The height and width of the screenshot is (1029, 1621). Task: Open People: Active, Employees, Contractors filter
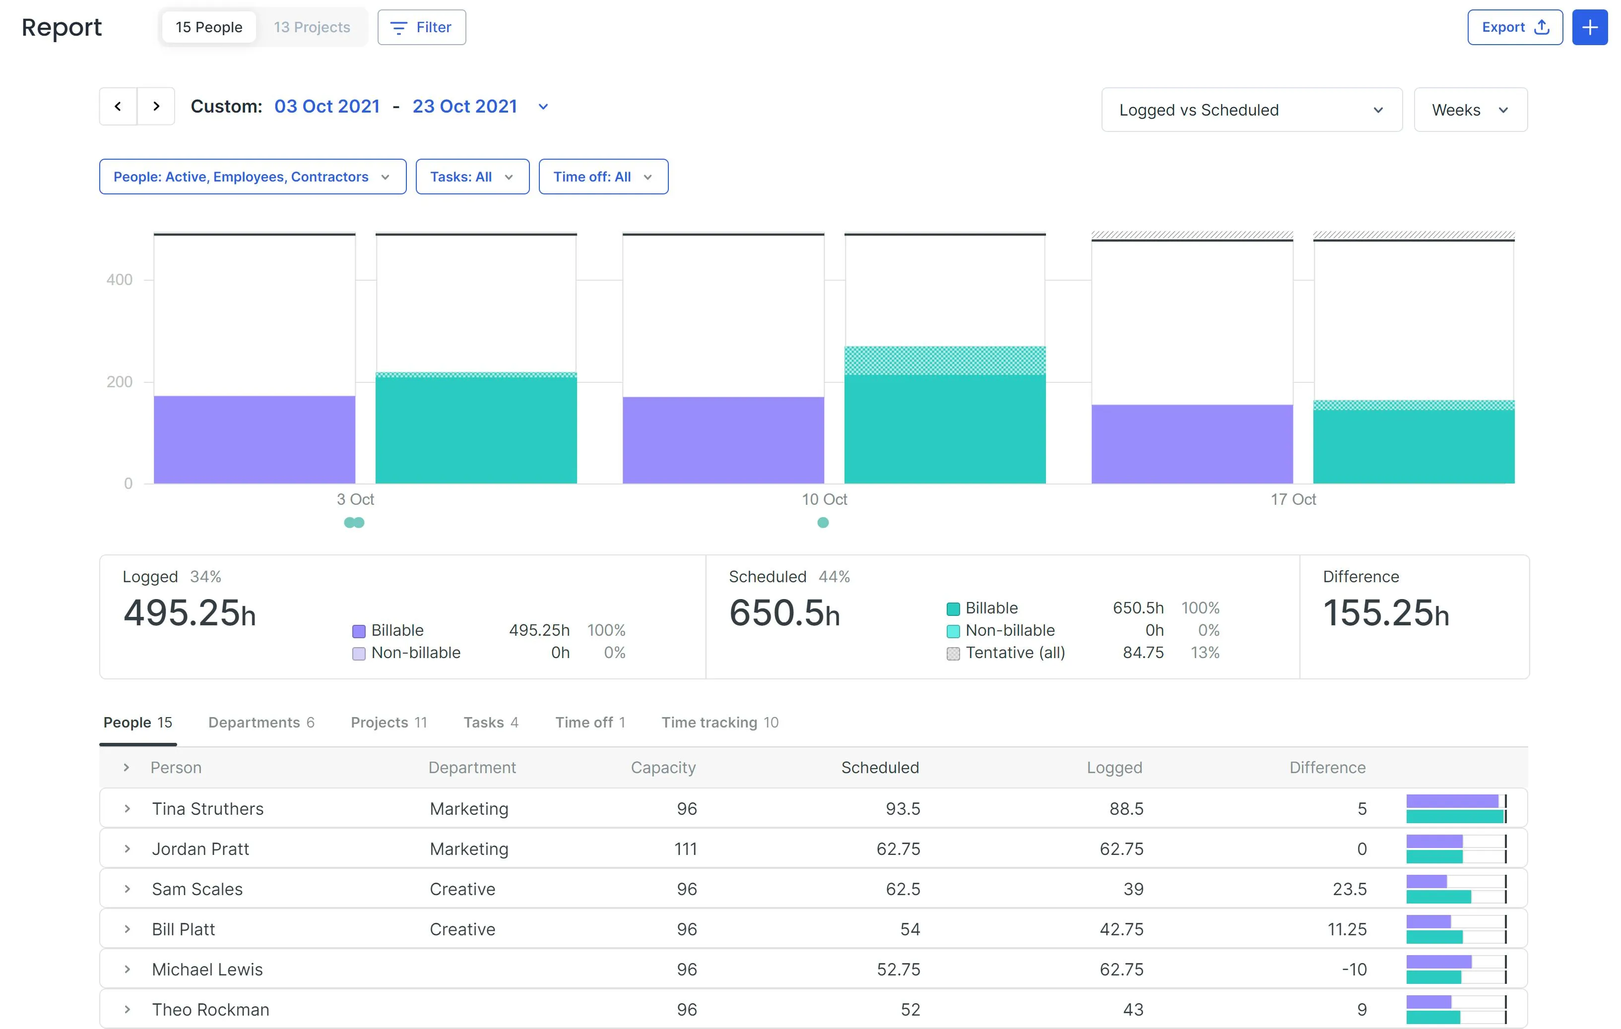point(253,177)
